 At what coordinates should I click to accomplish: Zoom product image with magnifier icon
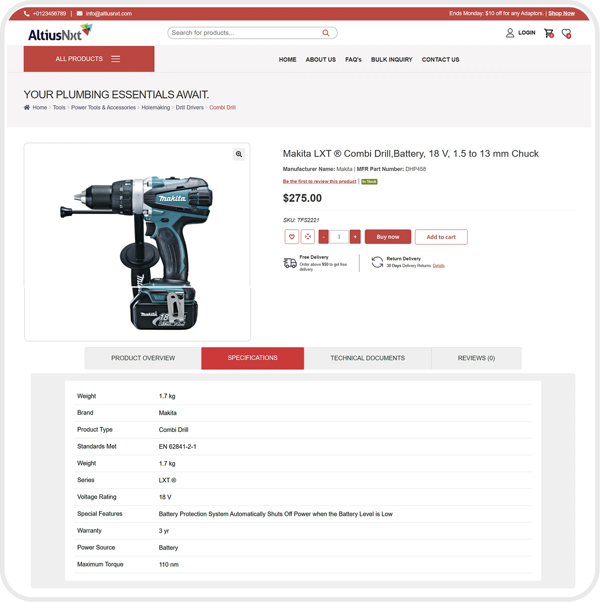click(239, 154)
